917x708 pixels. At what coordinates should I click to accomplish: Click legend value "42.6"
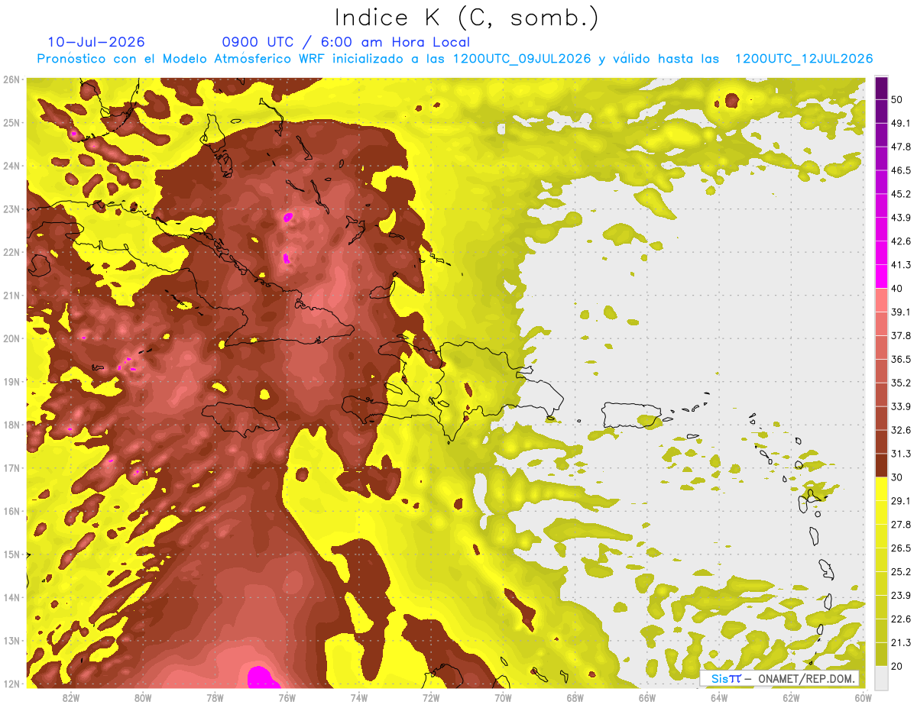click(900, 241)
